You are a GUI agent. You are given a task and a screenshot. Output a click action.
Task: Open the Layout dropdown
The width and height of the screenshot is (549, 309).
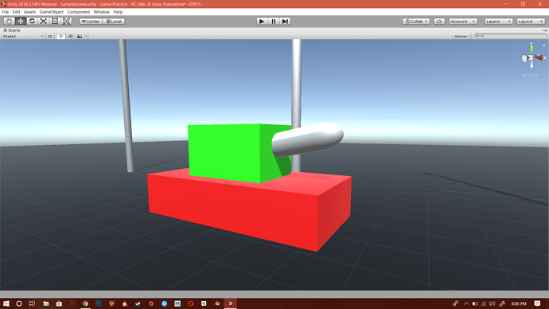pyautogui.click(x=531, y=22)
